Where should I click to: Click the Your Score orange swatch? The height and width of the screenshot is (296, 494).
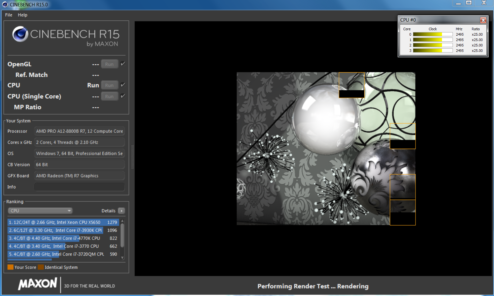(x=11, y=267)
